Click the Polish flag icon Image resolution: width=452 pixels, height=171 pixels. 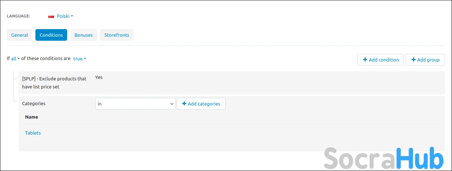point(51,16)
